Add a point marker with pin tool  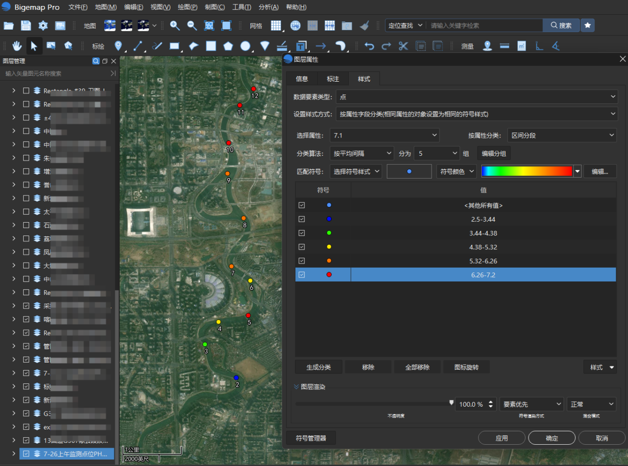(118, 46)
